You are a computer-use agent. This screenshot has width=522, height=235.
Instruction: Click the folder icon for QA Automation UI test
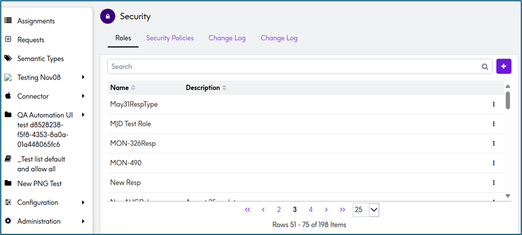8,115
